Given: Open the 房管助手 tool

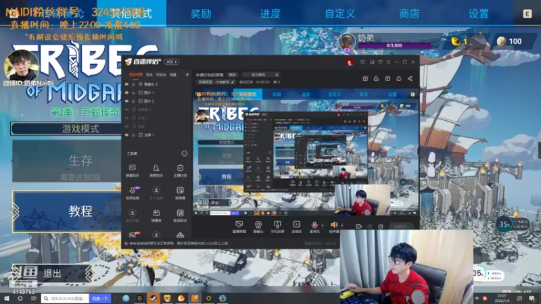Looking at the screenshot, I should point(156,170).
